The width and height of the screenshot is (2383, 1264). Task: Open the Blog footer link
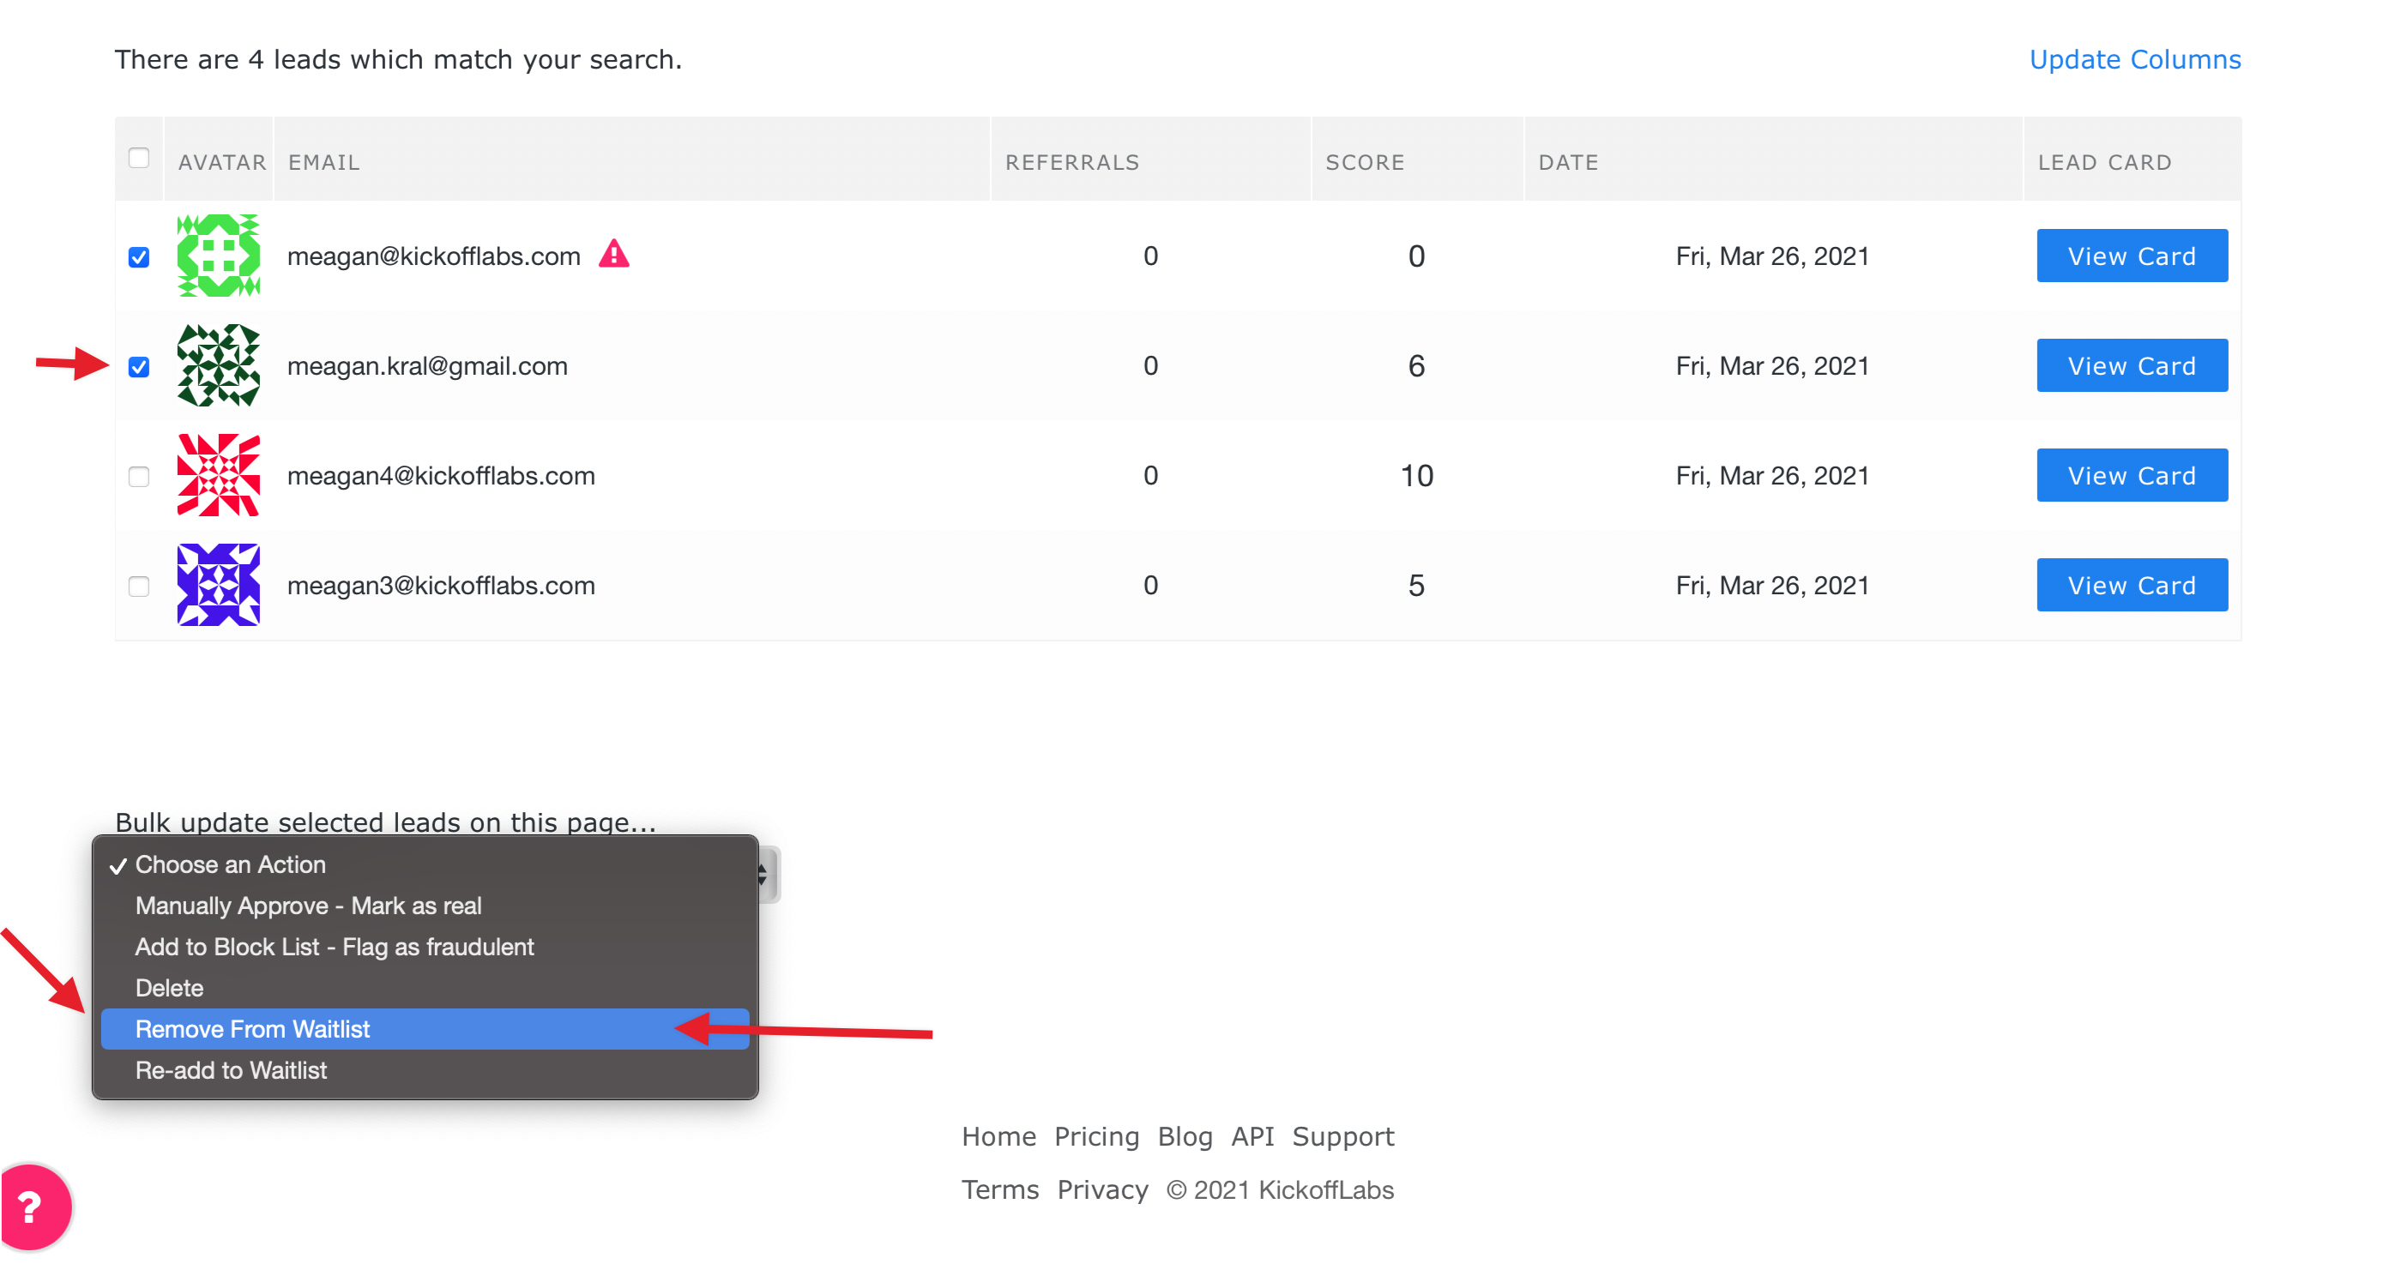[1184, 1136]
